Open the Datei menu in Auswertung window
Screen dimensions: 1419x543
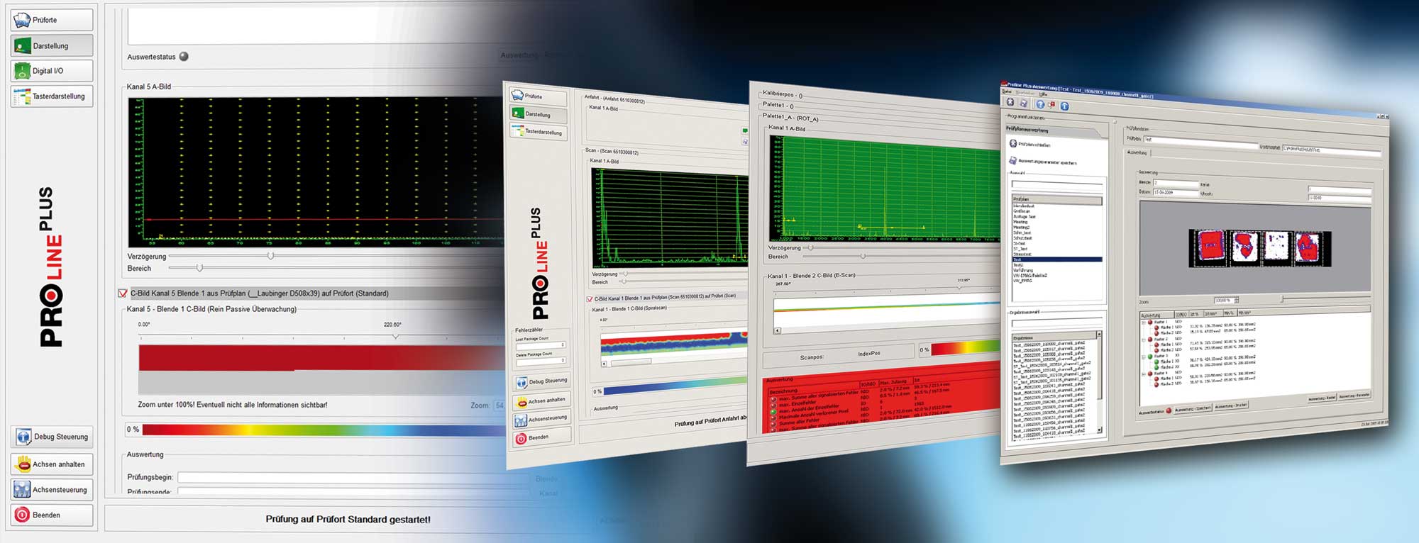[1007, 91]
